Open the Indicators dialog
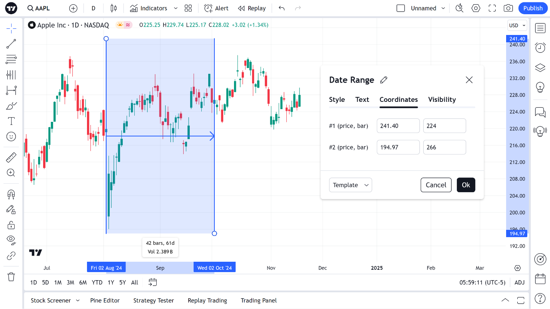Screen dimensions: 550x309 [149, 8]
